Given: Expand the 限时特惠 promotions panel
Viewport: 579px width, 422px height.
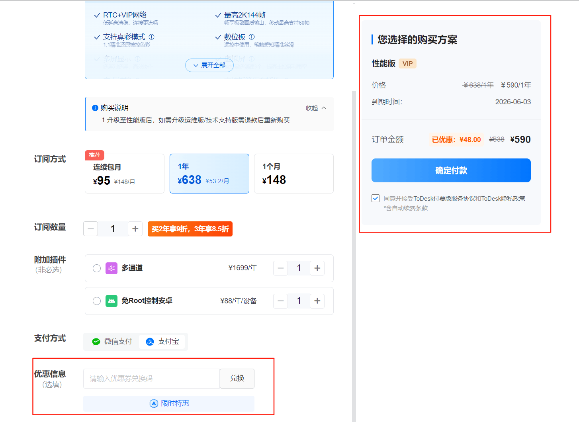Looking at the screenshot, I should [x=169, y=403].
